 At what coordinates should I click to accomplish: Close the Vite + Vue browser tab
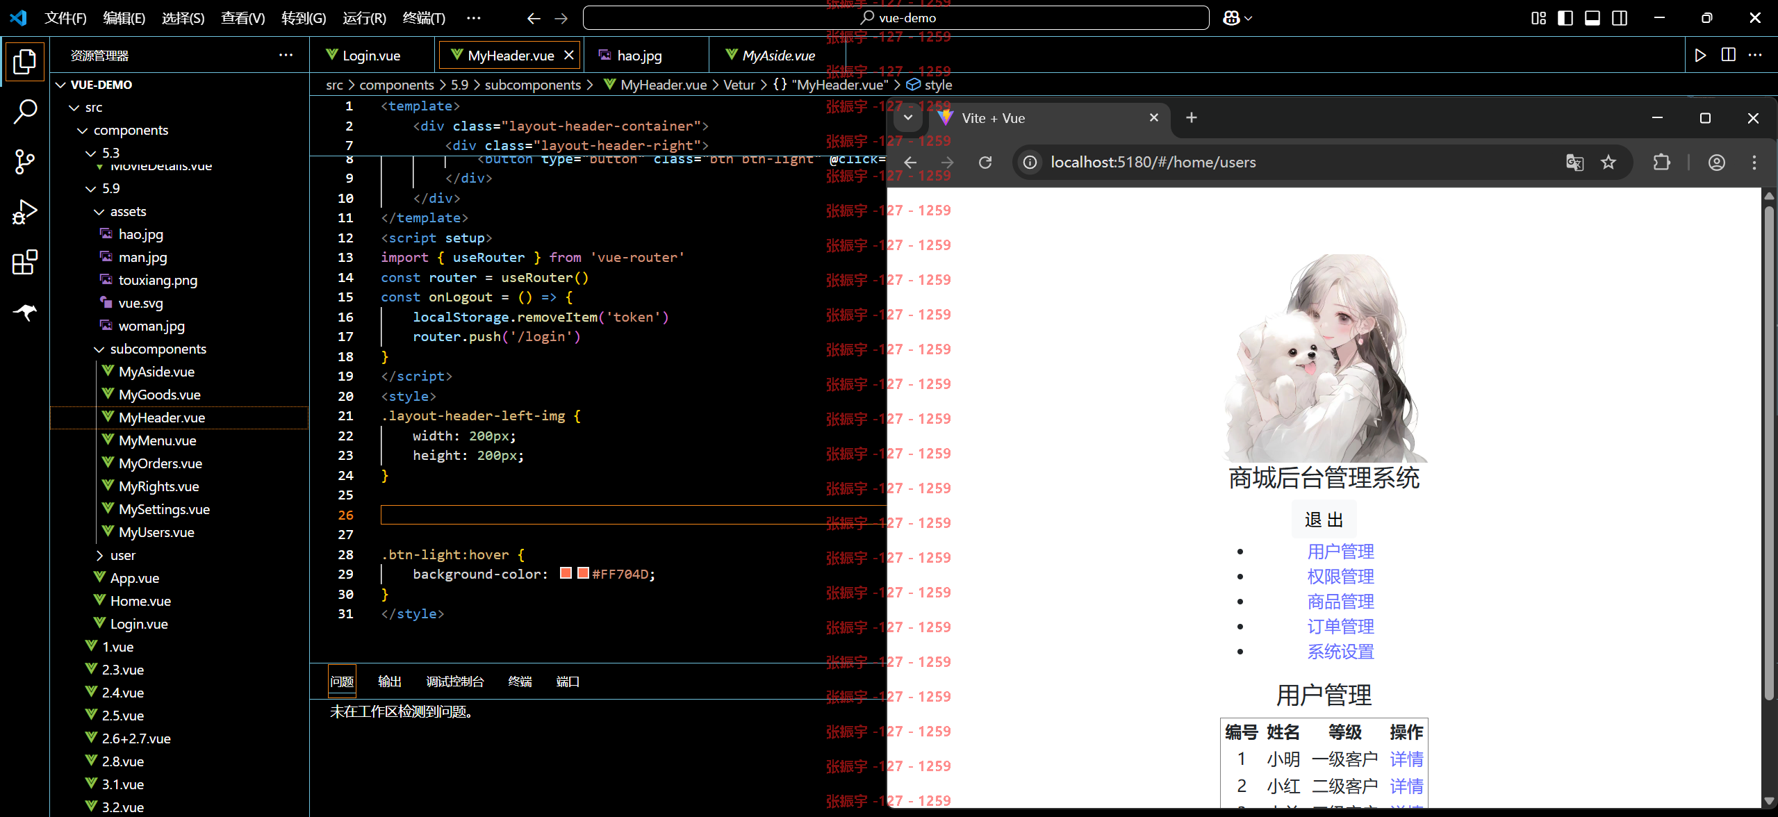pyautogui.click(x=1154, y=118)
